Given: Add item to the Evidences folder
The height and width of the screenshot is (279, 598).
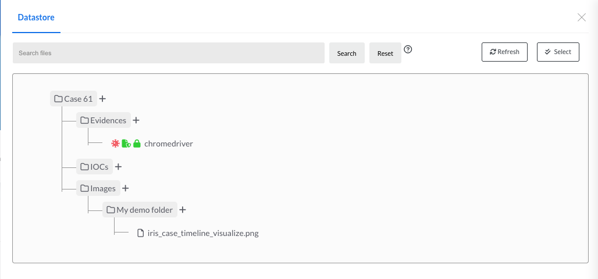Looking at the screenshot, I should 136,120.
